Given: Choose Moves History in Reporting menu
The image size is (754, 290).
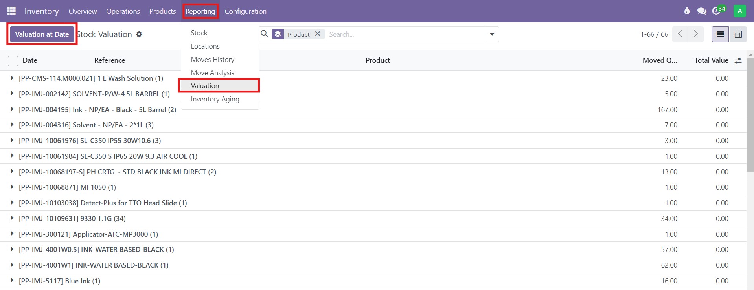Looking at the screenshot, I should pyautogui.click(x=212, y=60).
